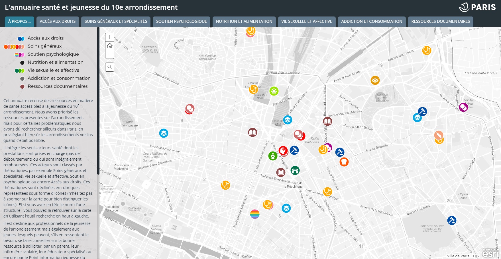Select the blue gavel marker above the tooth marker
Viewport: 501px width, 259px height.
pos(340,152)
